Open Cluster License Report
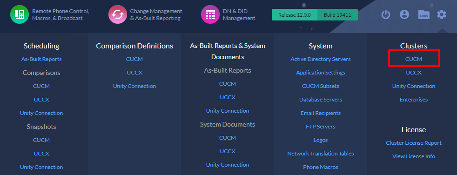Image resolution: width=457 pixels, height=175 pixels. (414, 143)
